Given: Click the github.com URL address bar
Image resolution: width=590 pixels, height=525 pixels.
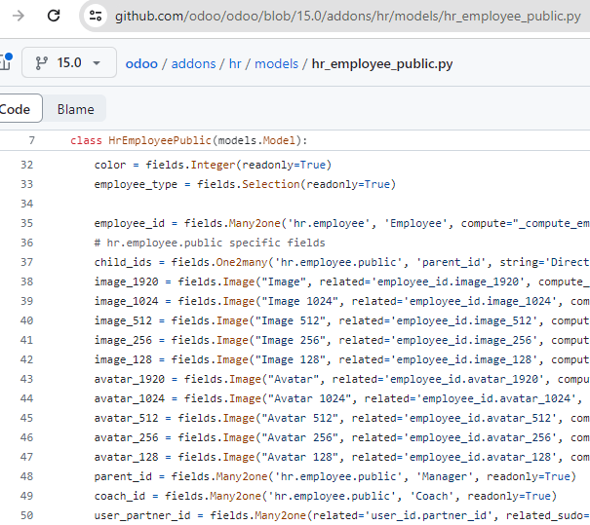Looking at the screenshot, I should tap(348, 17).
